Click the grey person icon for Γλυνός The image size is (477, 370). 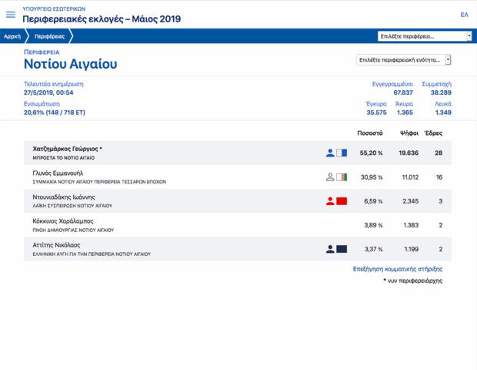(330, 177)
